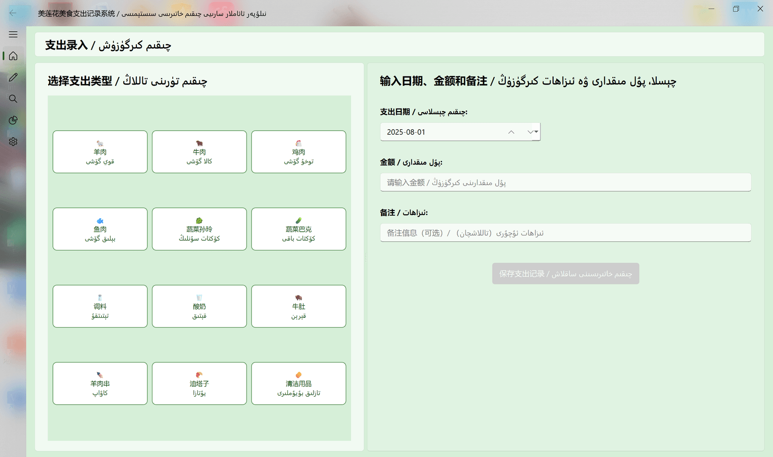Select the 牛肚 expense type
Screen dimensions: 773x457
click(x=298, y=306)
